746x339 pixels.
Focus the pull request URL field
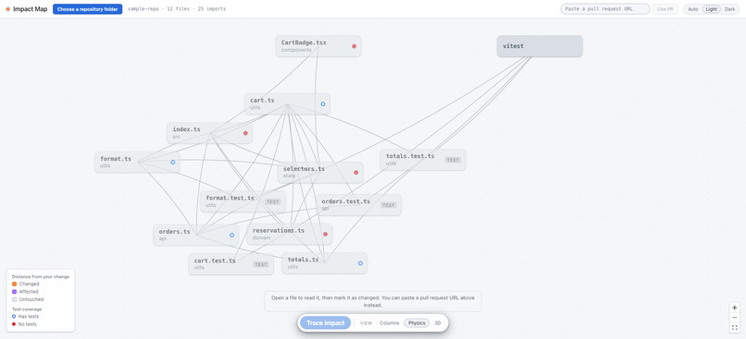click(605, 9)
